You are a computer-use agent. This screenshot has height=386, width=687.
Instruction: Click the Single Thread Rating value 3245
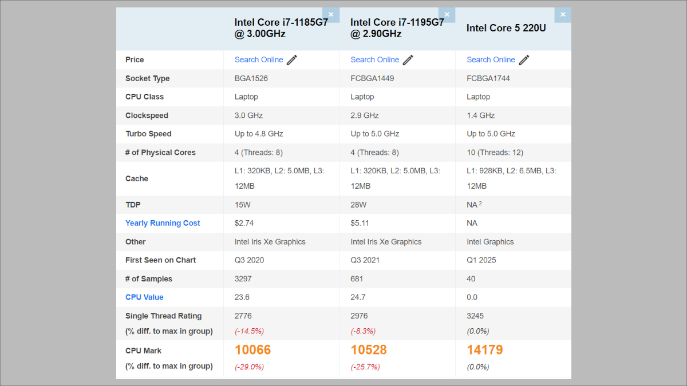click(479, 316)
